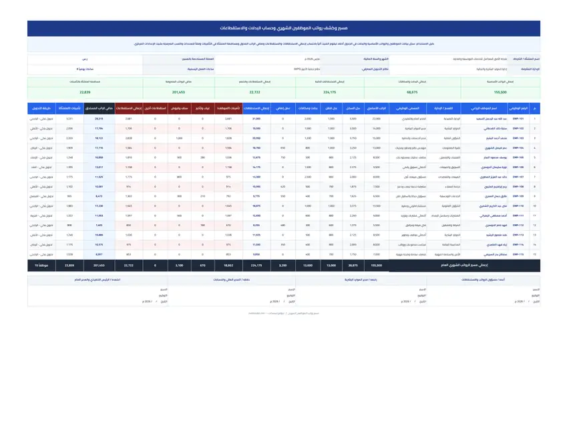Click the 'الراتب الأساسي' column header

click(377, 108)
